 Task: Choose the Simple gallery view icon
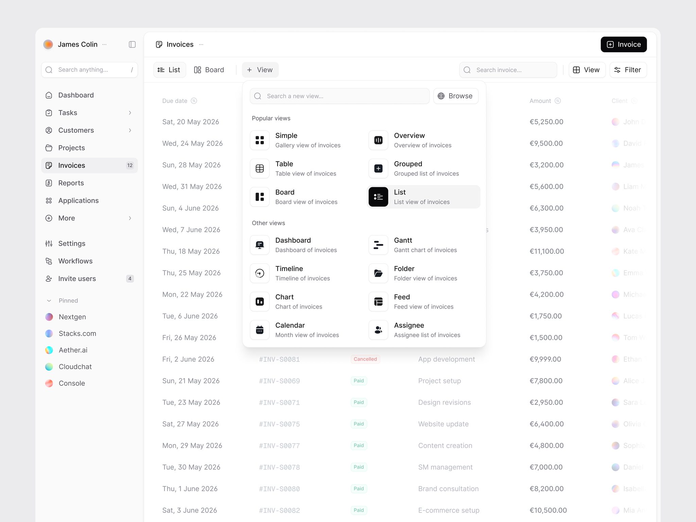coord(260,140)
